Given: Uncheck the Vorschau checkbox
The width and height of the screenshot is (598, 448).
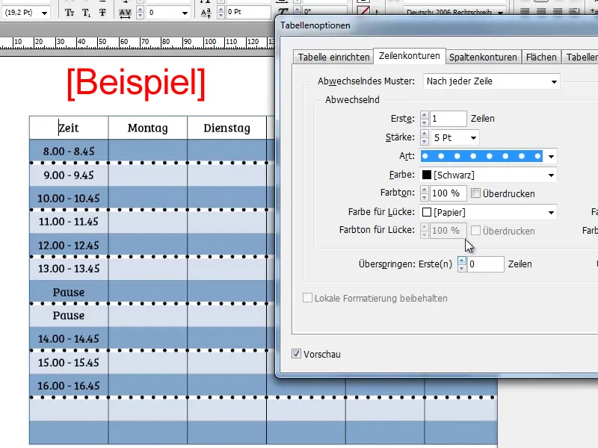Looking at the screenshot, I should 296,353.
